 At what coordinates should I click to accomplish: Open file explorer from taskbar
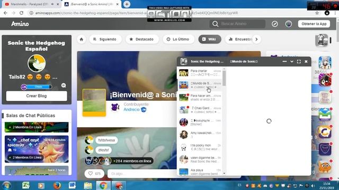pyautogui.click(x=88, y=185)
